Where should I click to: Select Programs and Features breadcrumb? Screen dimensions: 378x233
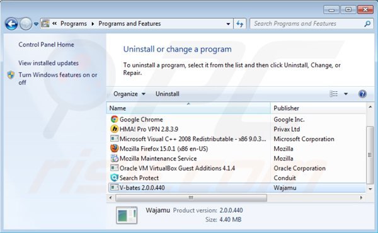point(129,23)
